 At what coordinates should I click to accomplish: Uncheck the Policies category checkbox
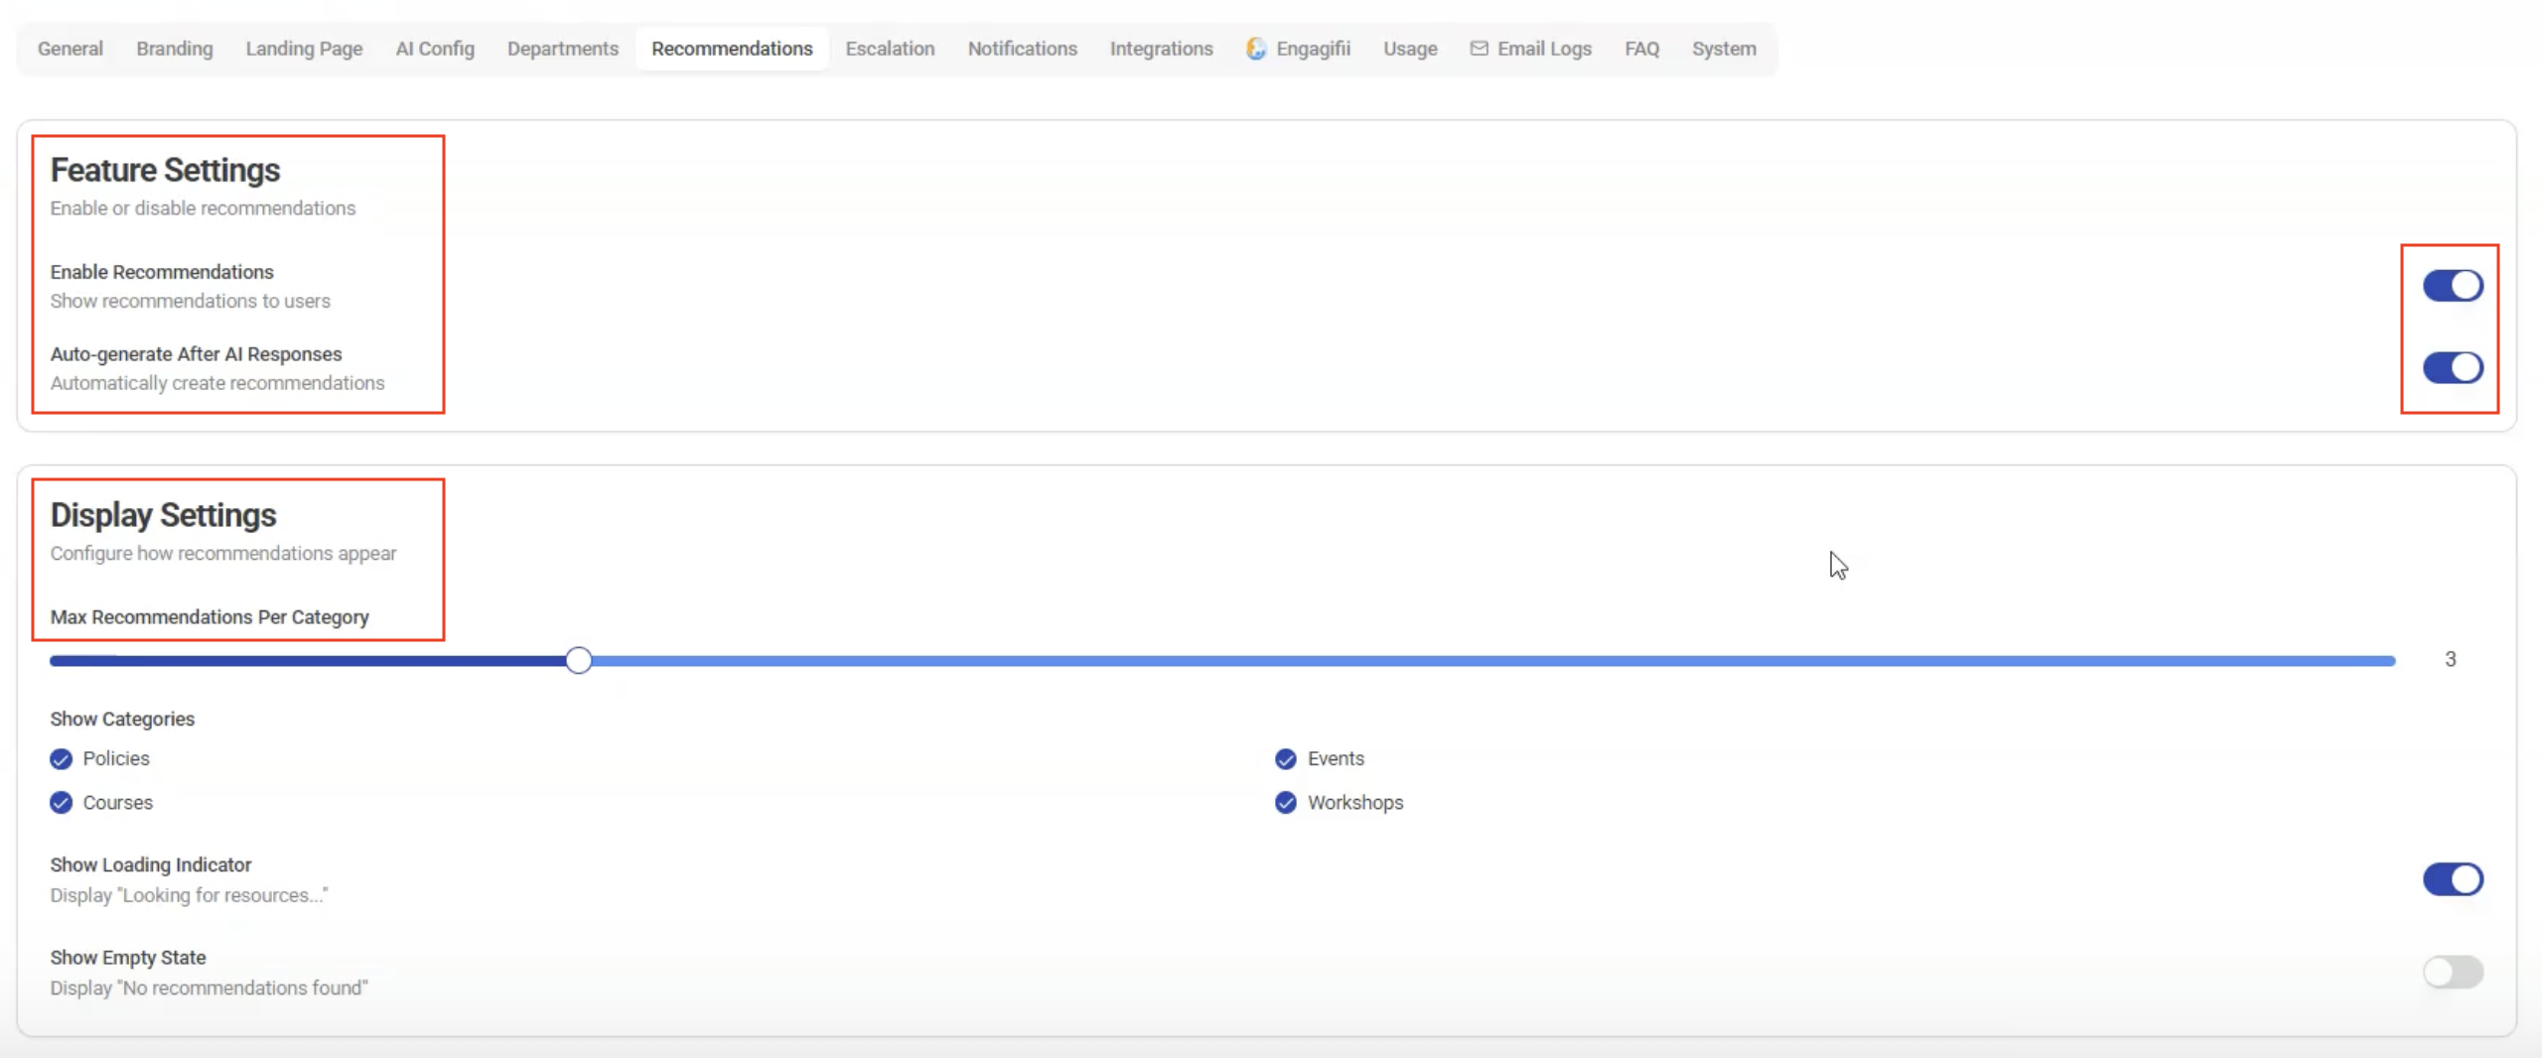[x=62, y=759]
